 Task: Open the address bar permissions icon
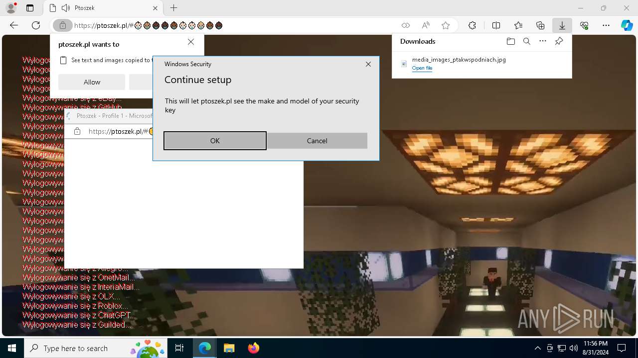pos(406,25)
